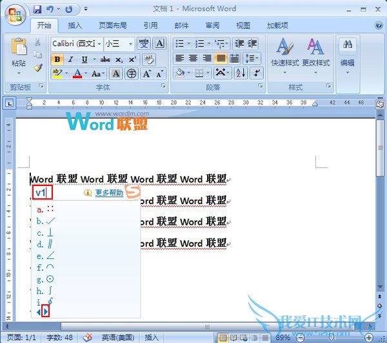Switch to the 插入 tab
Image resolution: width=387 pixels, height=343 pixels.
point(75,25)
